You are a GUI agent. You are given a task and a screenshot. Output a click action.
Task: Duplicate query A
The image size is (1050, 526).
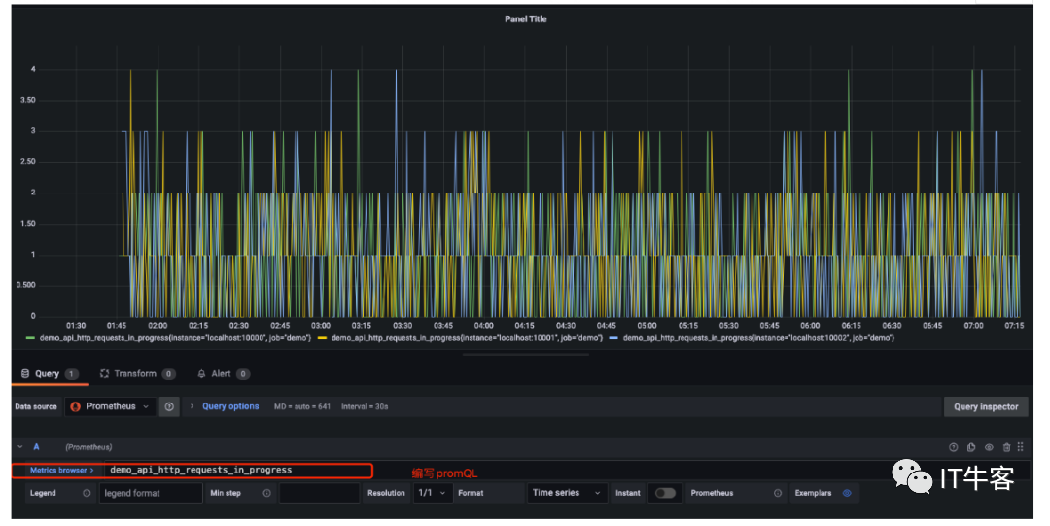(971, 447)
